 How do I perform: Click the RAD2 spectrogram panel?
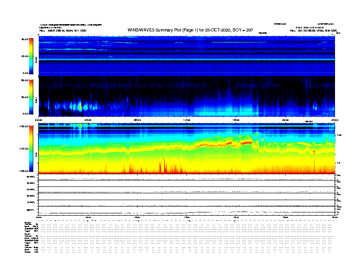tap(187, 56)
